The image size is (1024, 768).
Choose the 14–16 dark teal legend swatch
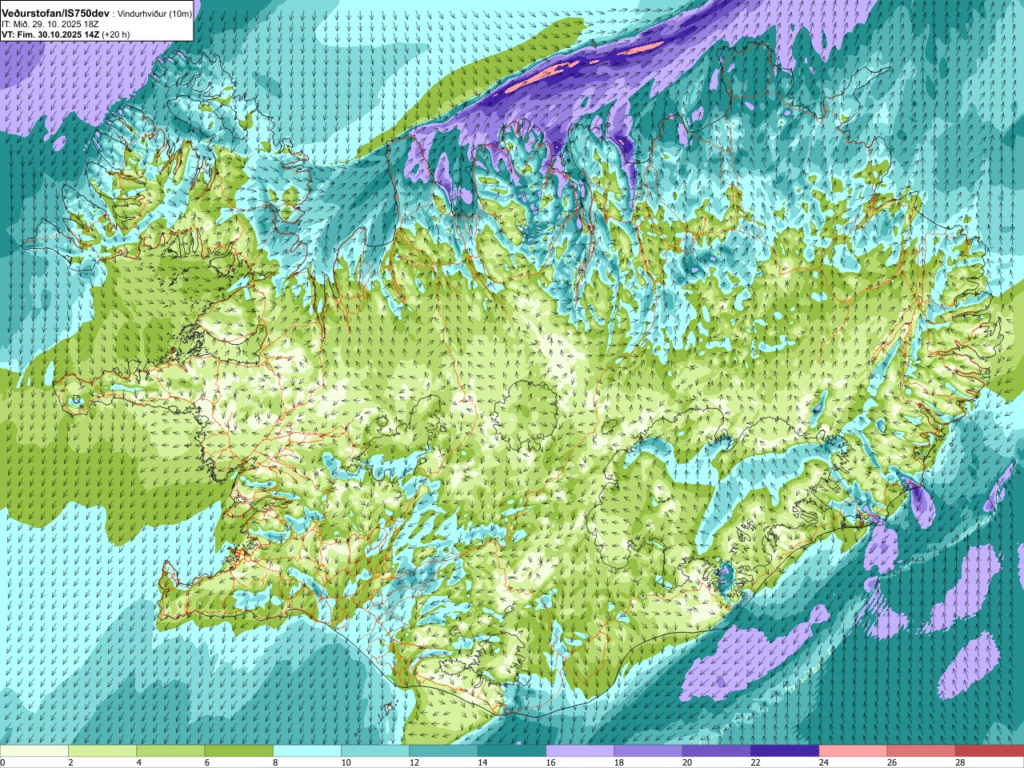512,751
